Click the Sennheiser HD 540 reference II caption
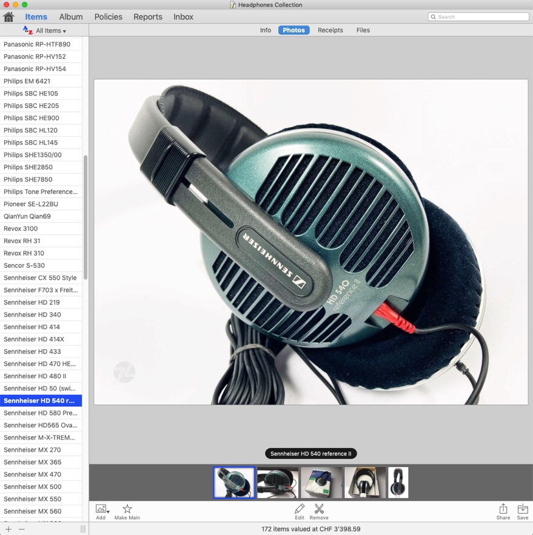533x535 pixels. pyautogui.click(x=311, y=454)
